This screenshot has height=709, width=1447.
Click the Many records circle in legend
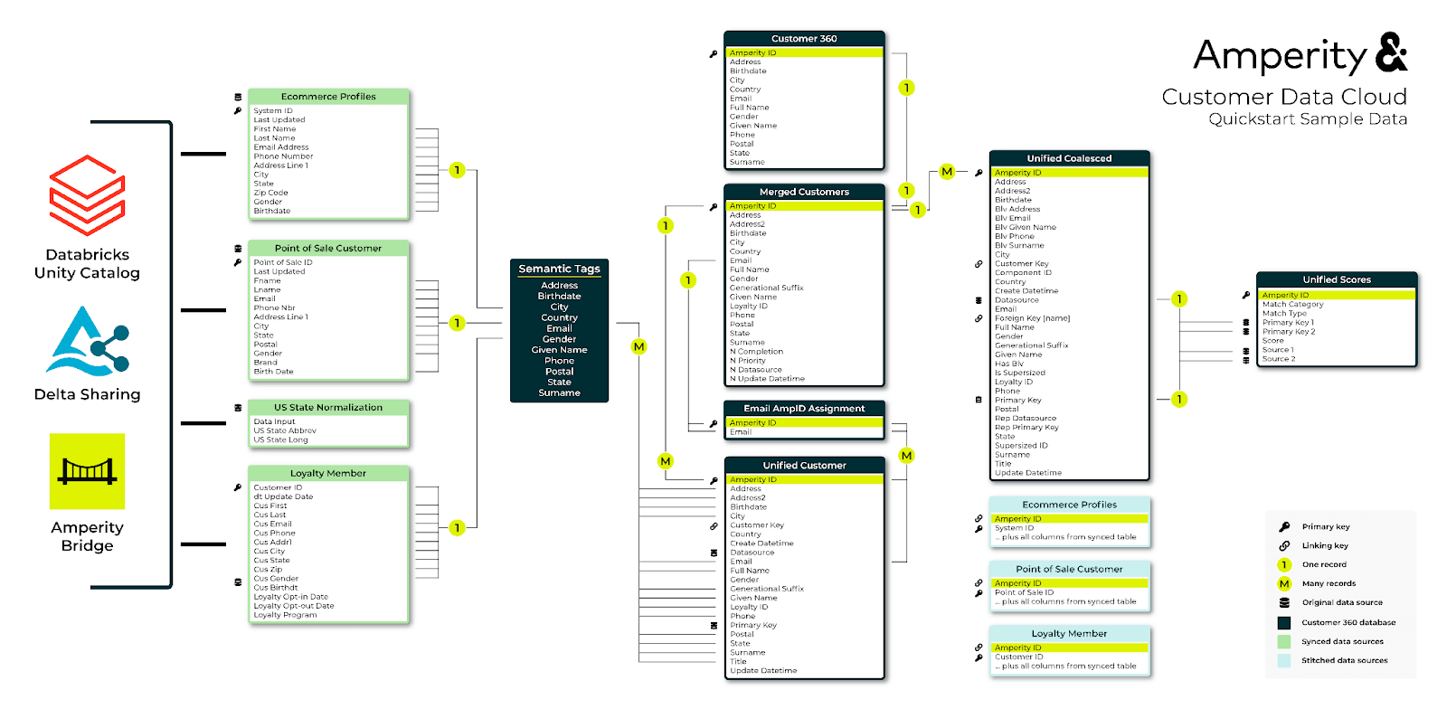tap(1284, 583)
